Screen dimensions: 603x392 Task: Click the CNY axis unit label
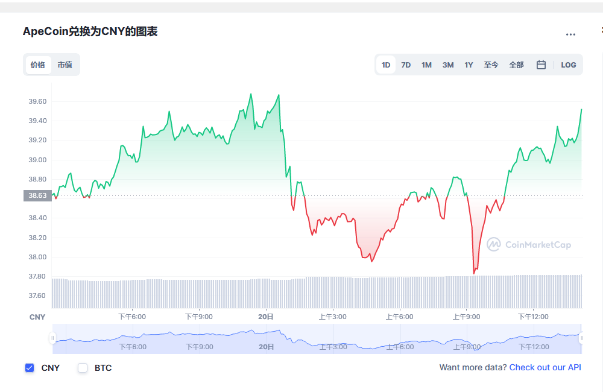[37, 317]
